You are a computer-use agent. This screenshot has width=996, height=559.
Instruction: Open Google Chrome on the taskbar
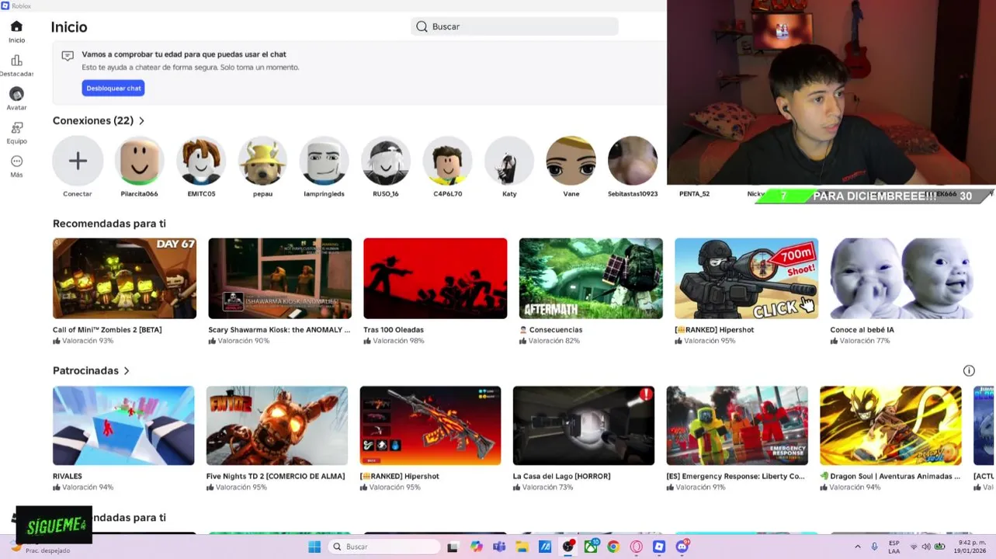pos(613,547)
